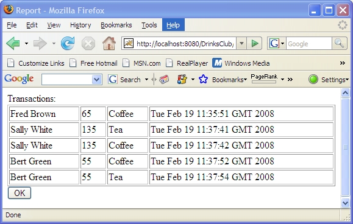Viewport: 353px width, 224px height.
Task: Click the Free Hotmail page icon
Action: click(x=73, y=63)
